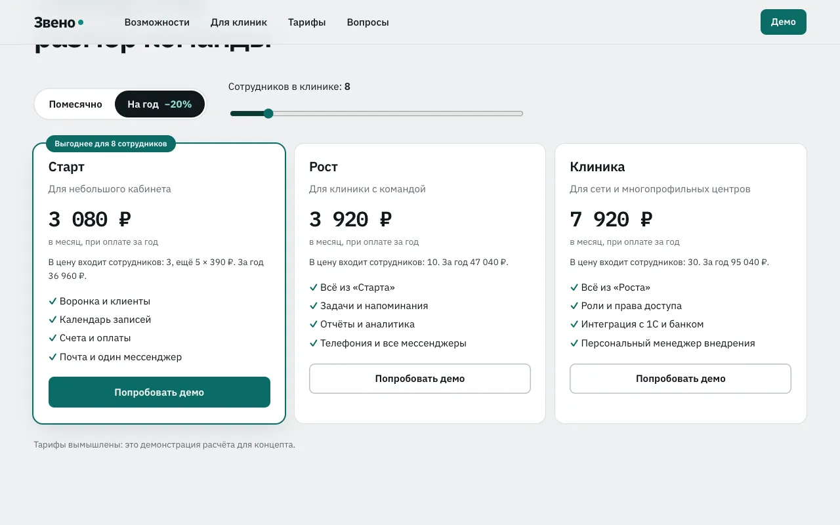The image size is (840, 525).
Task: Click the checkmark next to Воронка и клиенты
Action: tap(52, 301)
